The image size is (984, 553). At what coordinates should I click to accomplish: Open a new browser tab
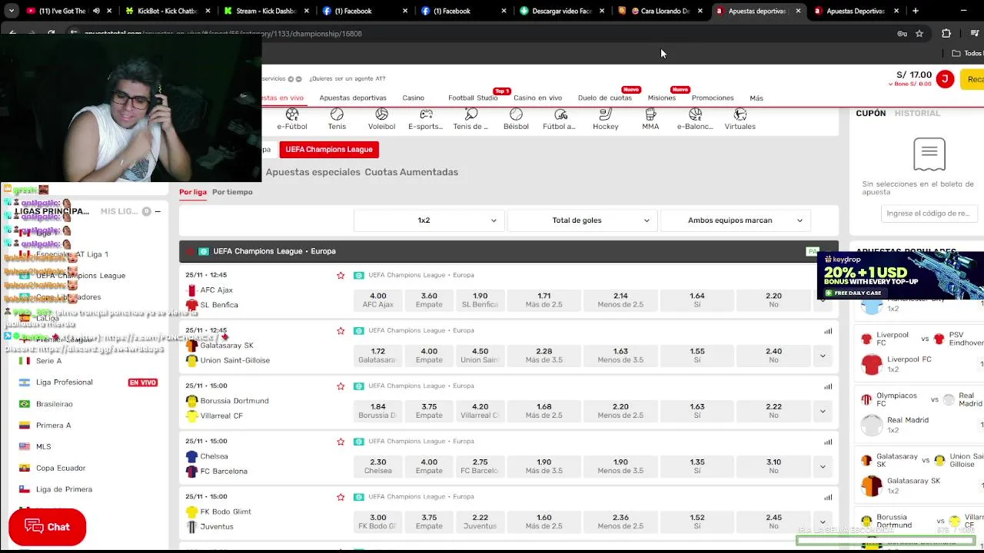tap(915, 11)
